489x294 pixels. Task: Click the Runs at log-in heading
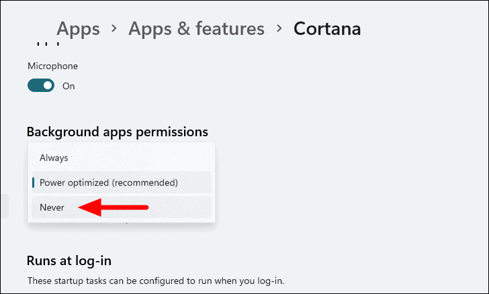69,260
